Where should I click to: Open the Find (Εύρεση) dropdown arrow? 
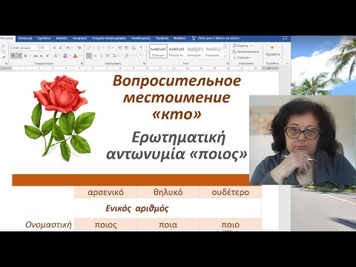coord(251,46)
